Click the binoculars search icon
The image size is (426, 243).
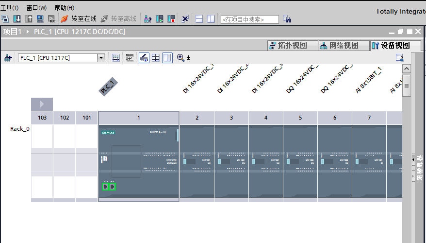pyautogui.click(x=287, y=19)
